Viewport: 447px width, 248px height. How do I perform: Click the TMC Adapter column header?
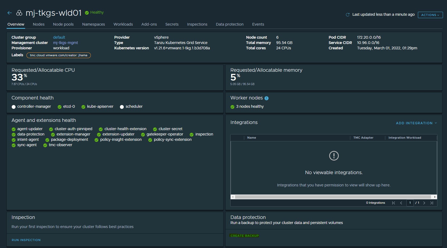click(363, 138)
